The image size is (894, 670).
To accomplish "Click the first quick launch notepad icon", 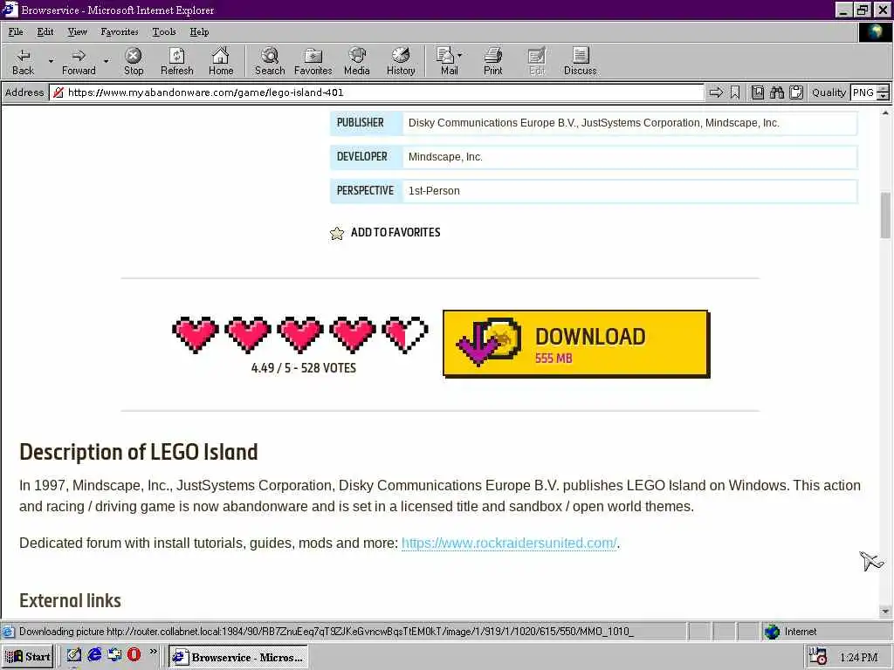I will coord(73,654).
